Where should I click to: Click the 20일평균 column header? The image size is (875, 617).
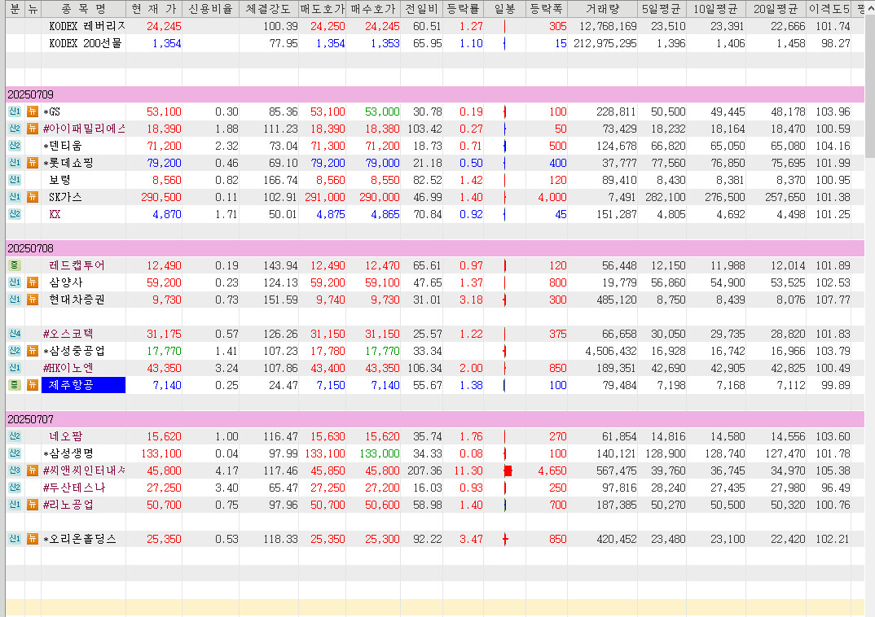(x=776, y=8)
